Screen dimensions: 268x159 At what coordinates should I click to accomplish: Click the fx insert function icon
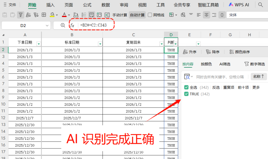point(72,25)
